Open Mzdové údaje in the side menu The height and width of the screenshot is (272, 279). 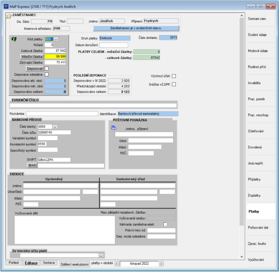click(x=261, y=51)
